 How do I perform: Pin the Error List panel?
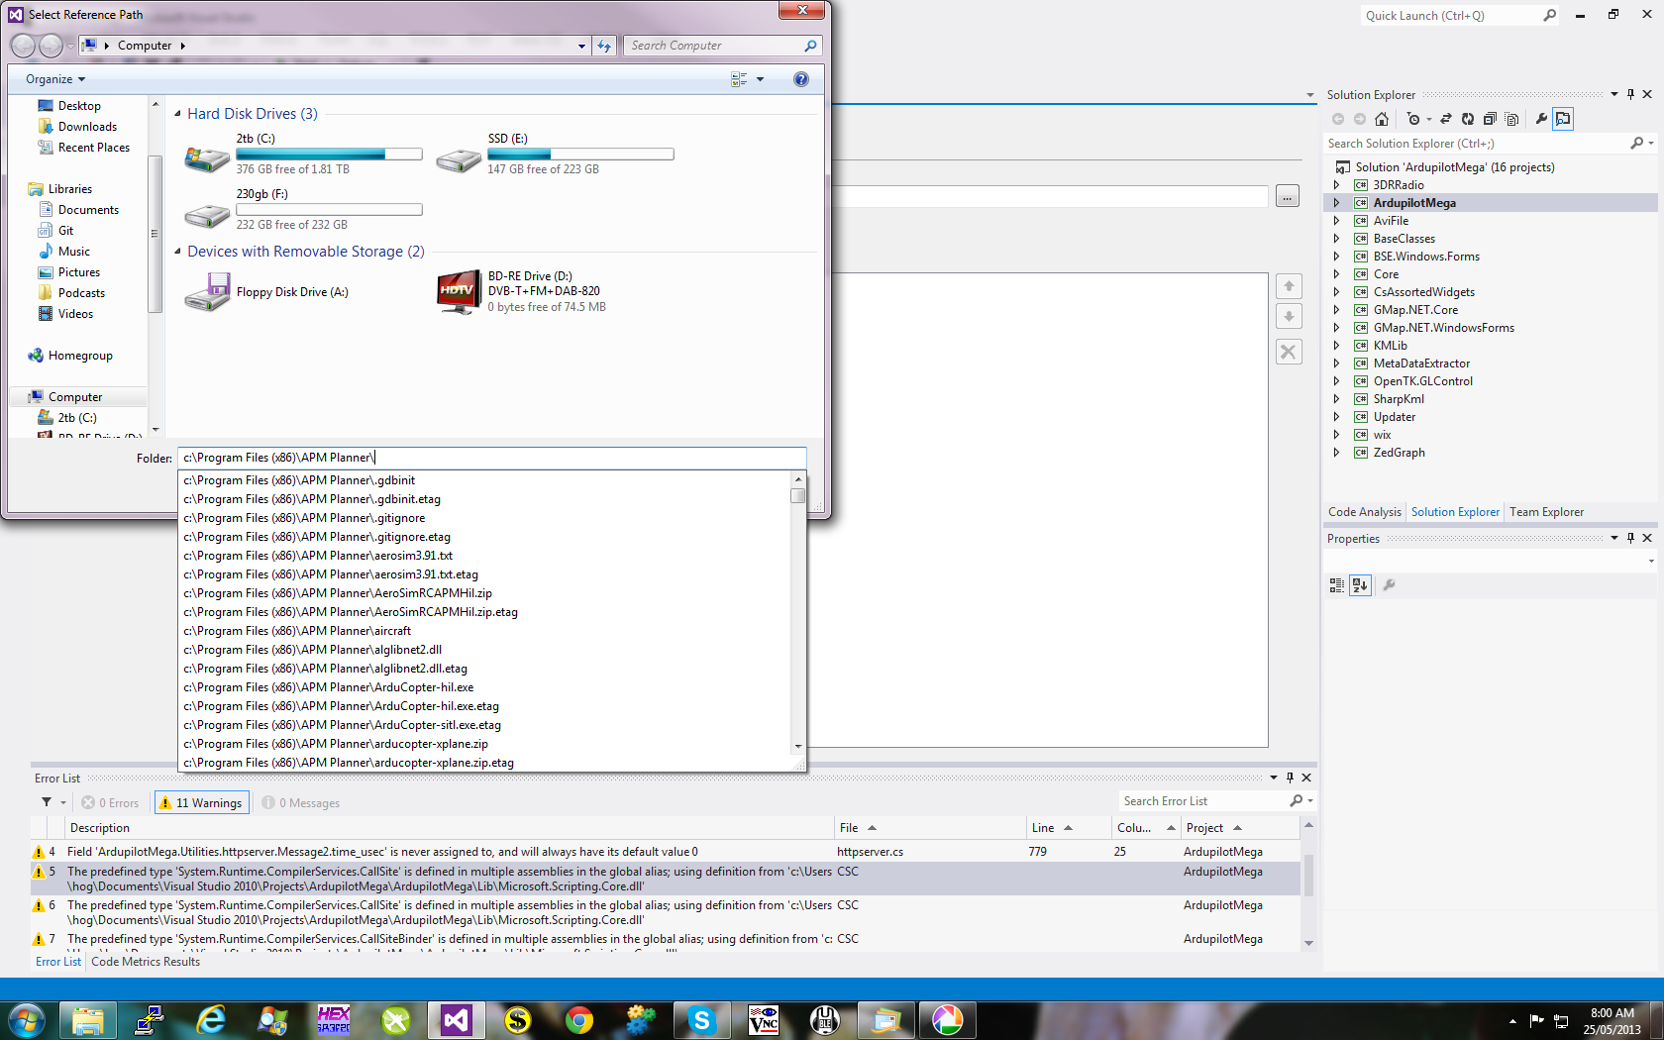coord(1290,778)
